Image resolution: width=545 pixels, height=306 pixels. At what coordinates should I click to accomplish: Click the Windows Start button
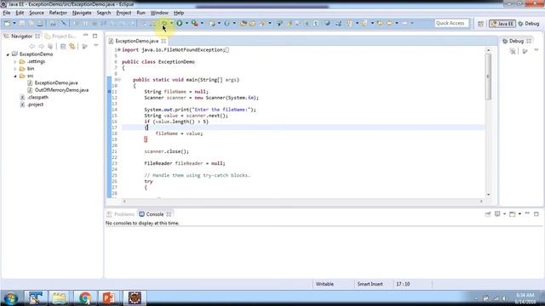click(11, 297)
